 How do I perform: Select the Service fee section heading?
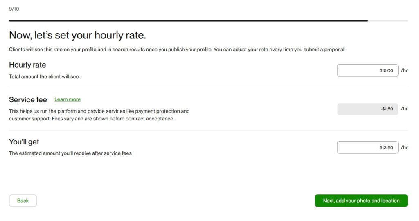click(x=28, y=99)
